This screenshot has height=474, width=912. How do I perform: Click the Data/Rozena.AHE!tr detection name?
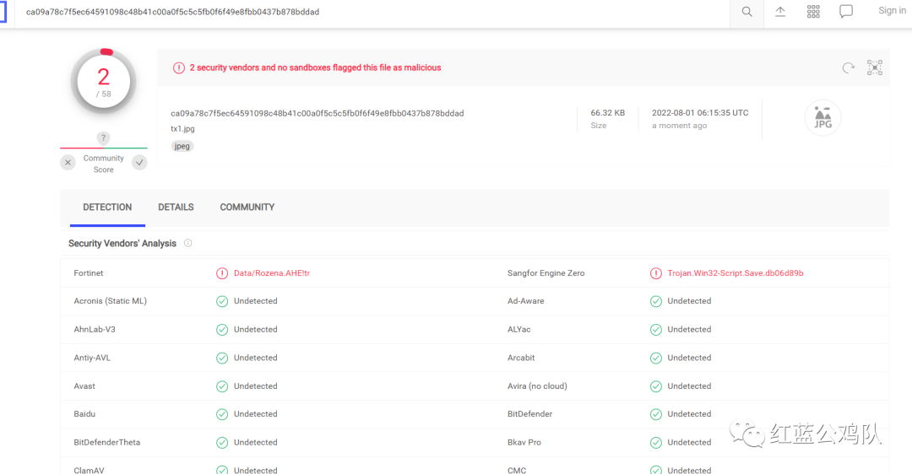(272, 273)
